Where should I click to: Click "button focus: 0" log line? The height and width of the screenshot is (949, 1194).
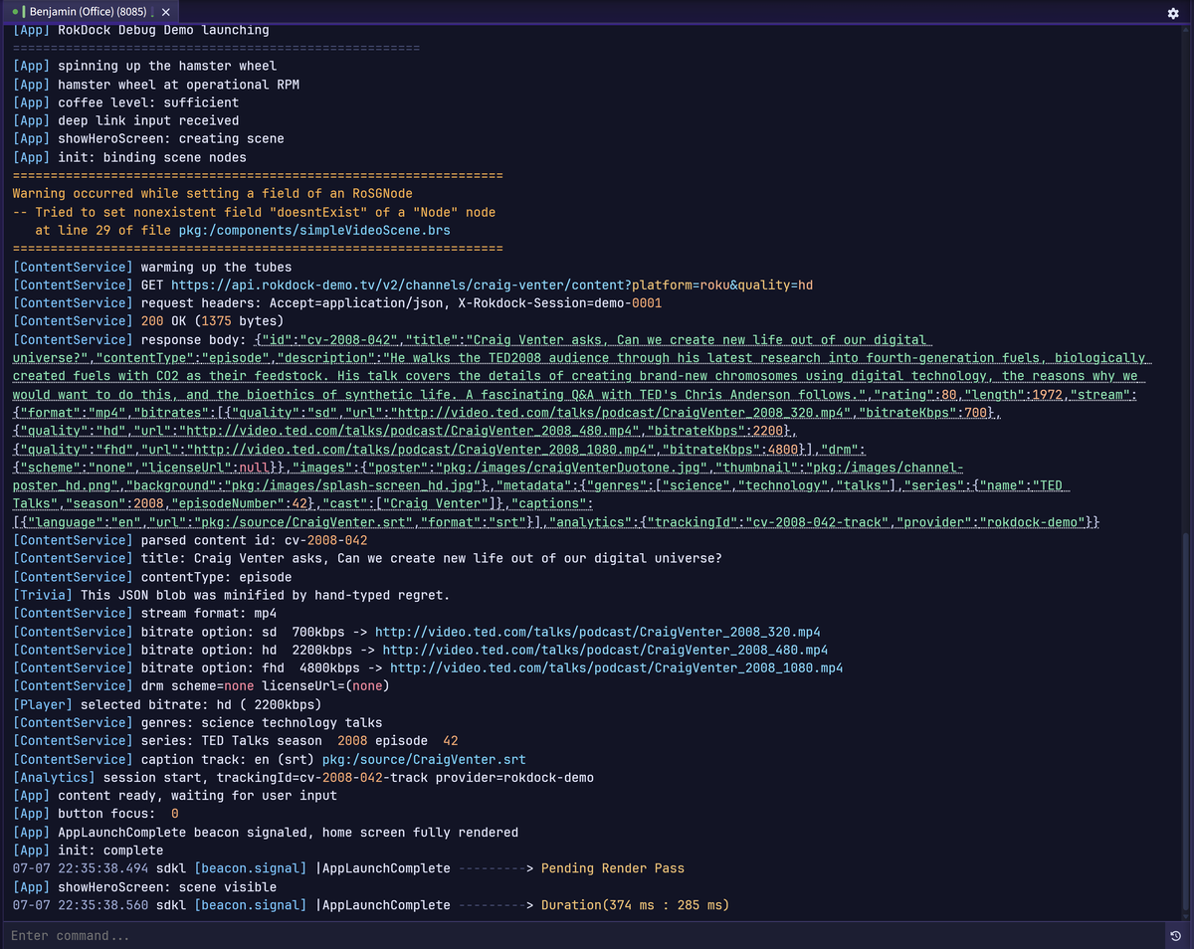96,814
